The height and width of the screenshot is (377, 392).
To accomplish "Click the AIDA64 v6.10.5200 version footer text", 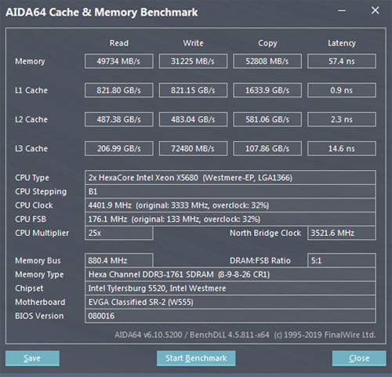I will point(245,335).
